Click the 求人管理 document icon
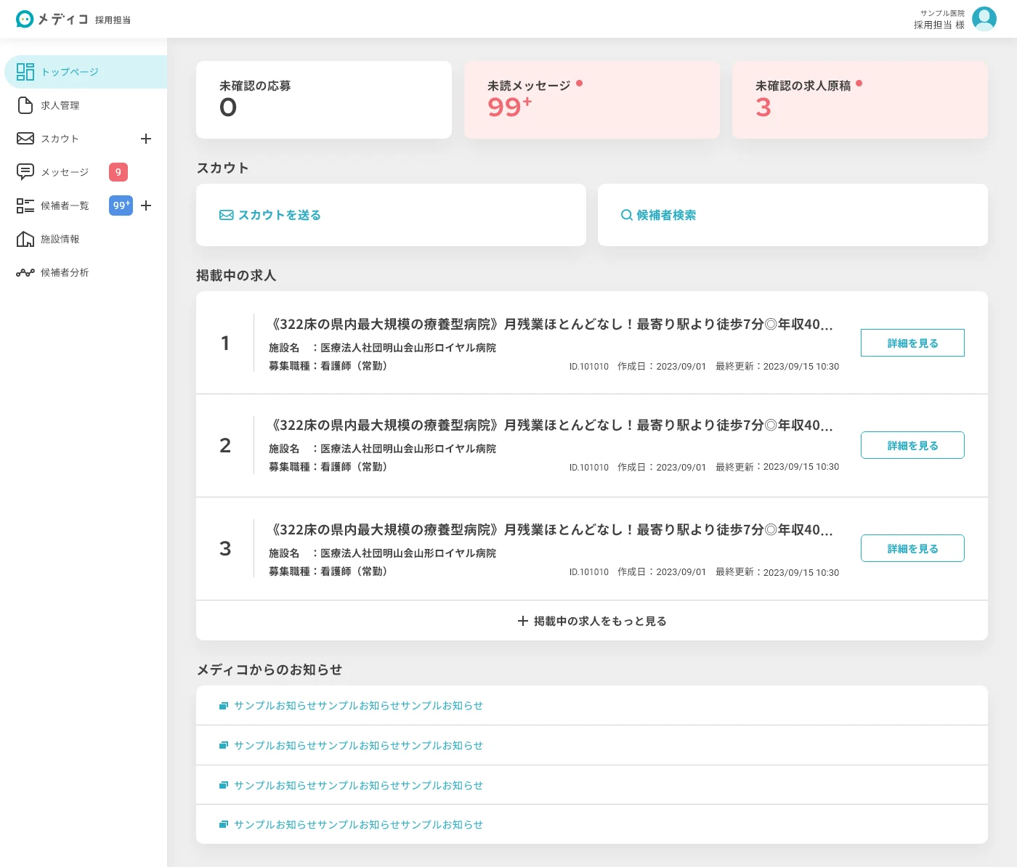The width and height of the screenshot is (1017, 867). click(x=25, y=105)
